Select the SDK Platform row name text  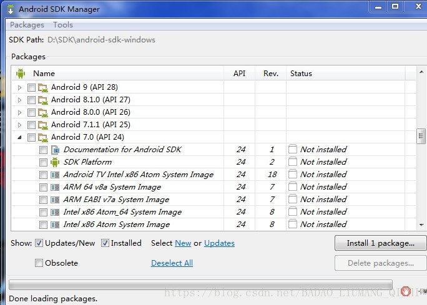point(87,162)
